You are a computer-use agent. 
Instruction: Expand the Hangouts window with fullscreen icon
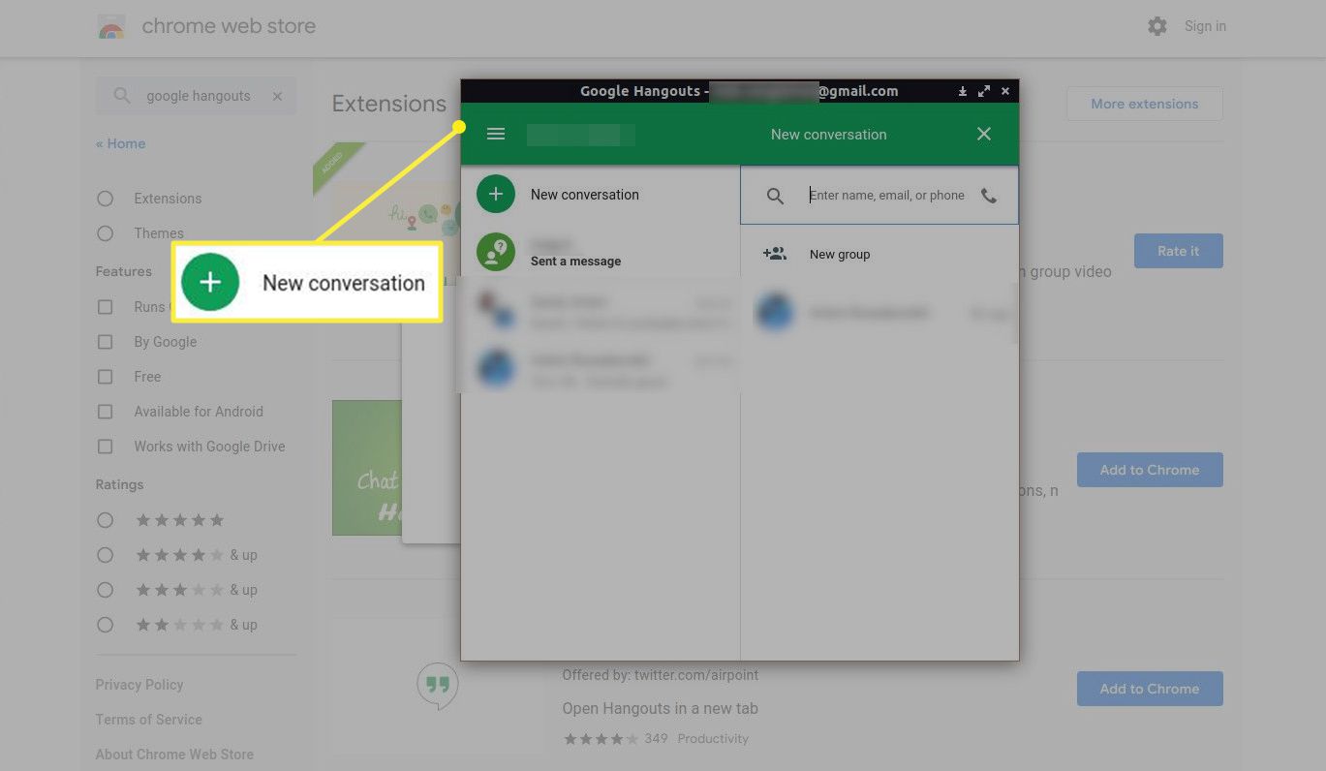tap(984, 91)
